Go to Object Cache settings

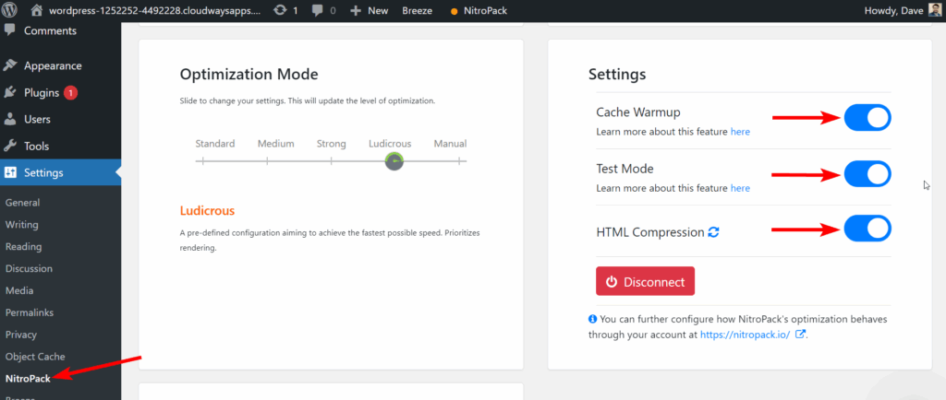tap(35, 357)
